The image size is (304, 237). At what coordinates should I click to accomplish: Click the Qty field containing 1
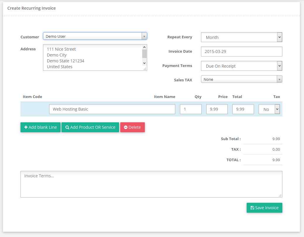[x=190, y=109]
